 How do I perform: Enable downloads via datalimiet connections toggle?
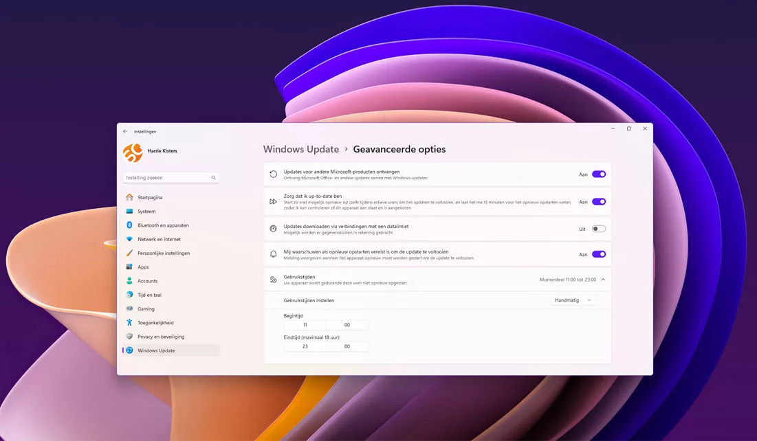pyautogui.click(x=599, y=229)
